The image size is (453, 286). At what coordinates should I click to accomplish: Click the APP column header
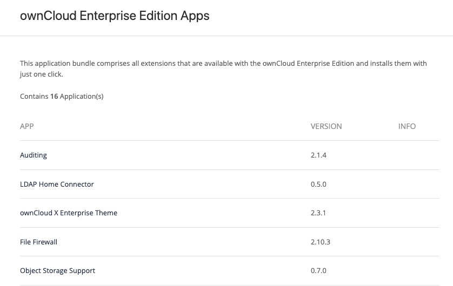(27, 126)
